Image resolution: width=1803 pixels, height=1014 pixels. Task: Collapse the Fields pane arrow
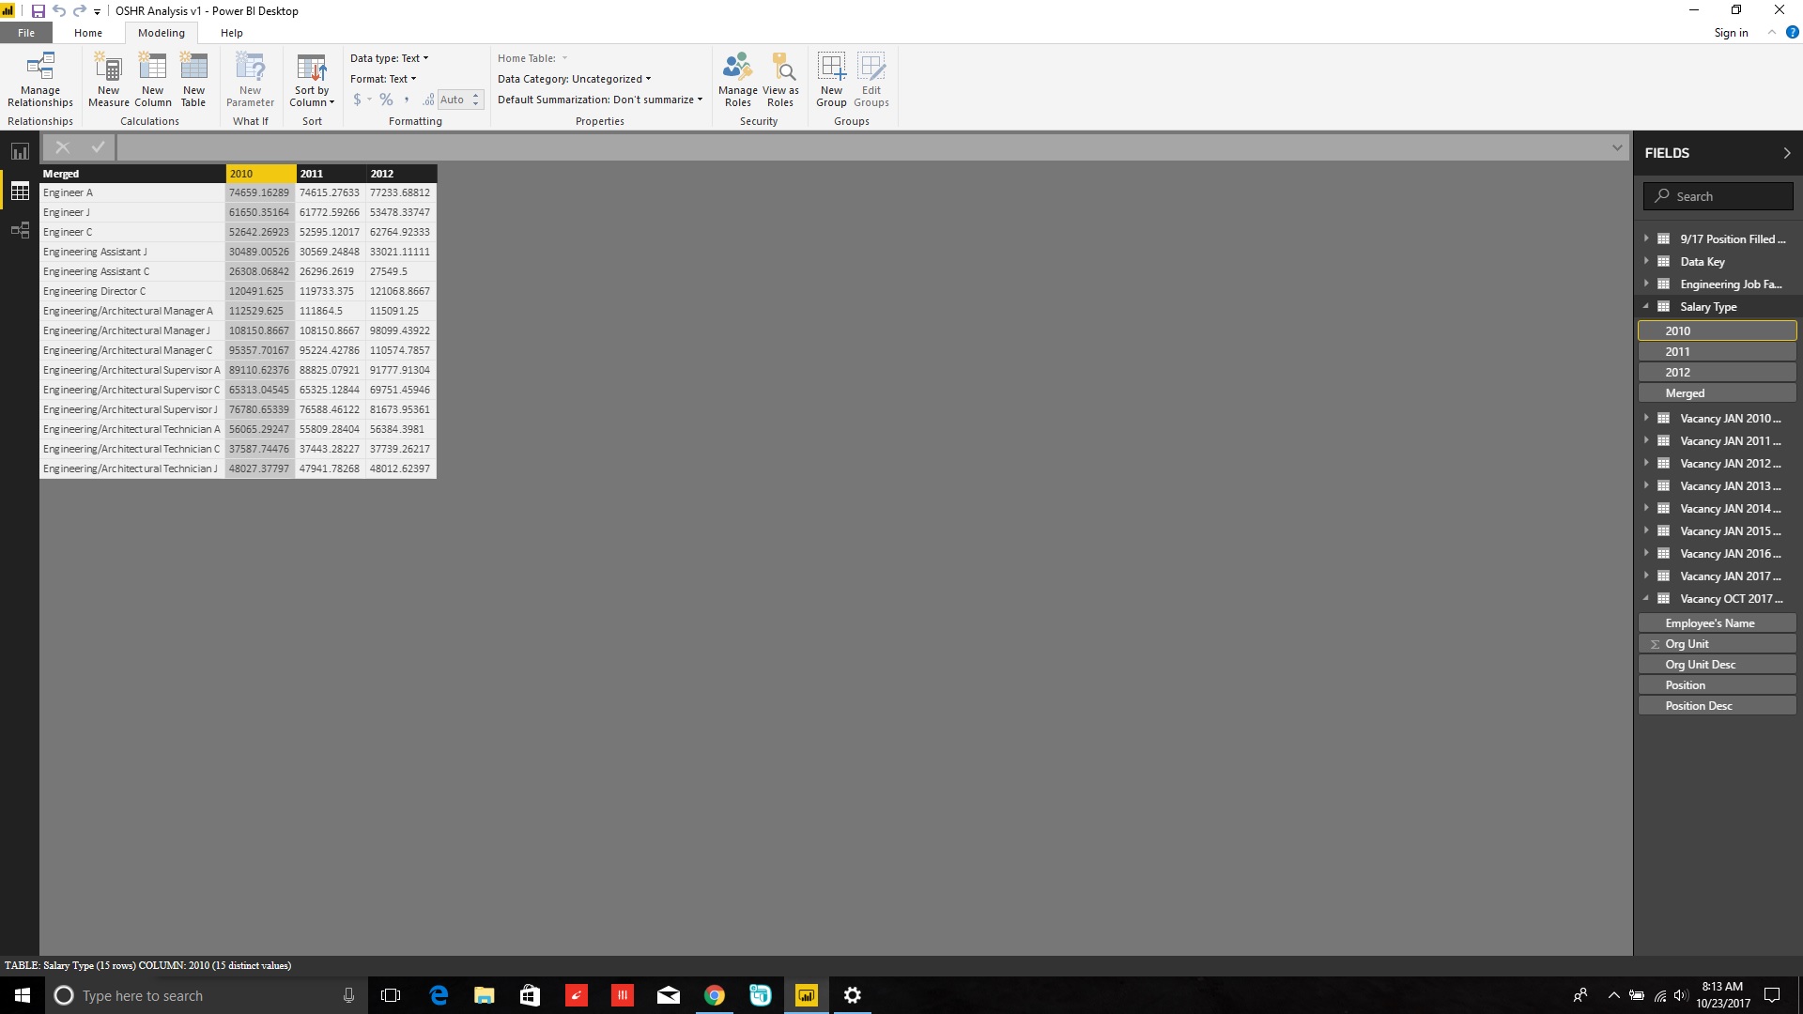tap(1786, 153)
